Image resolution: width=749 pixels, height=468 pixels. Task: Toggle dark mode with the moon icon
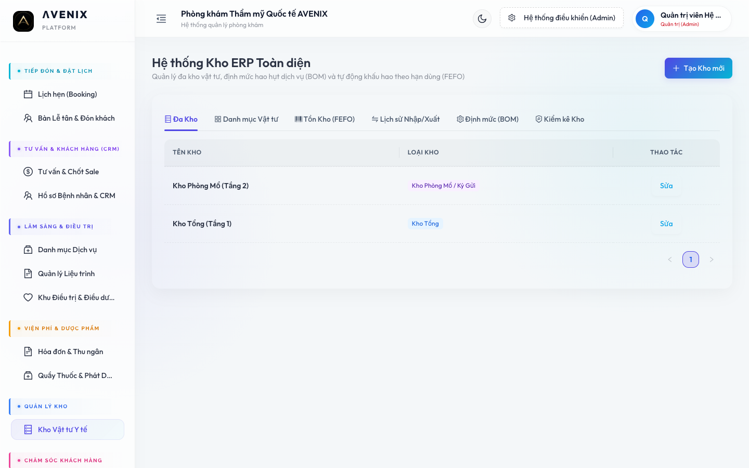pos(482,19)
